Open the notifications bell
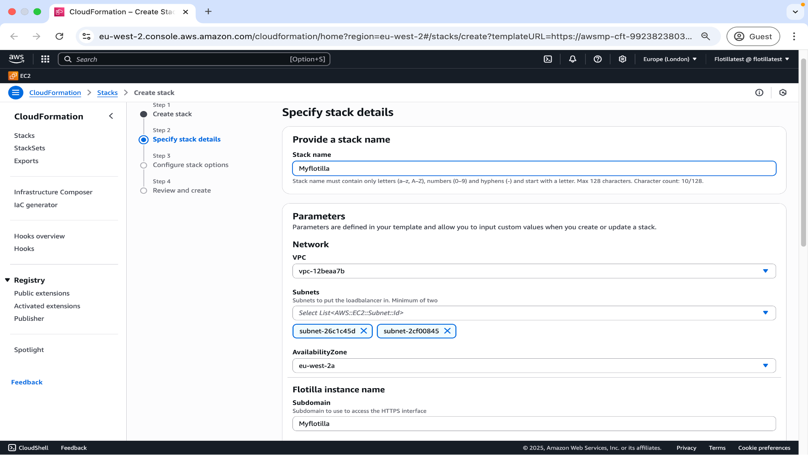This screenshot has height=455, width=808. [x=572, y=59]
